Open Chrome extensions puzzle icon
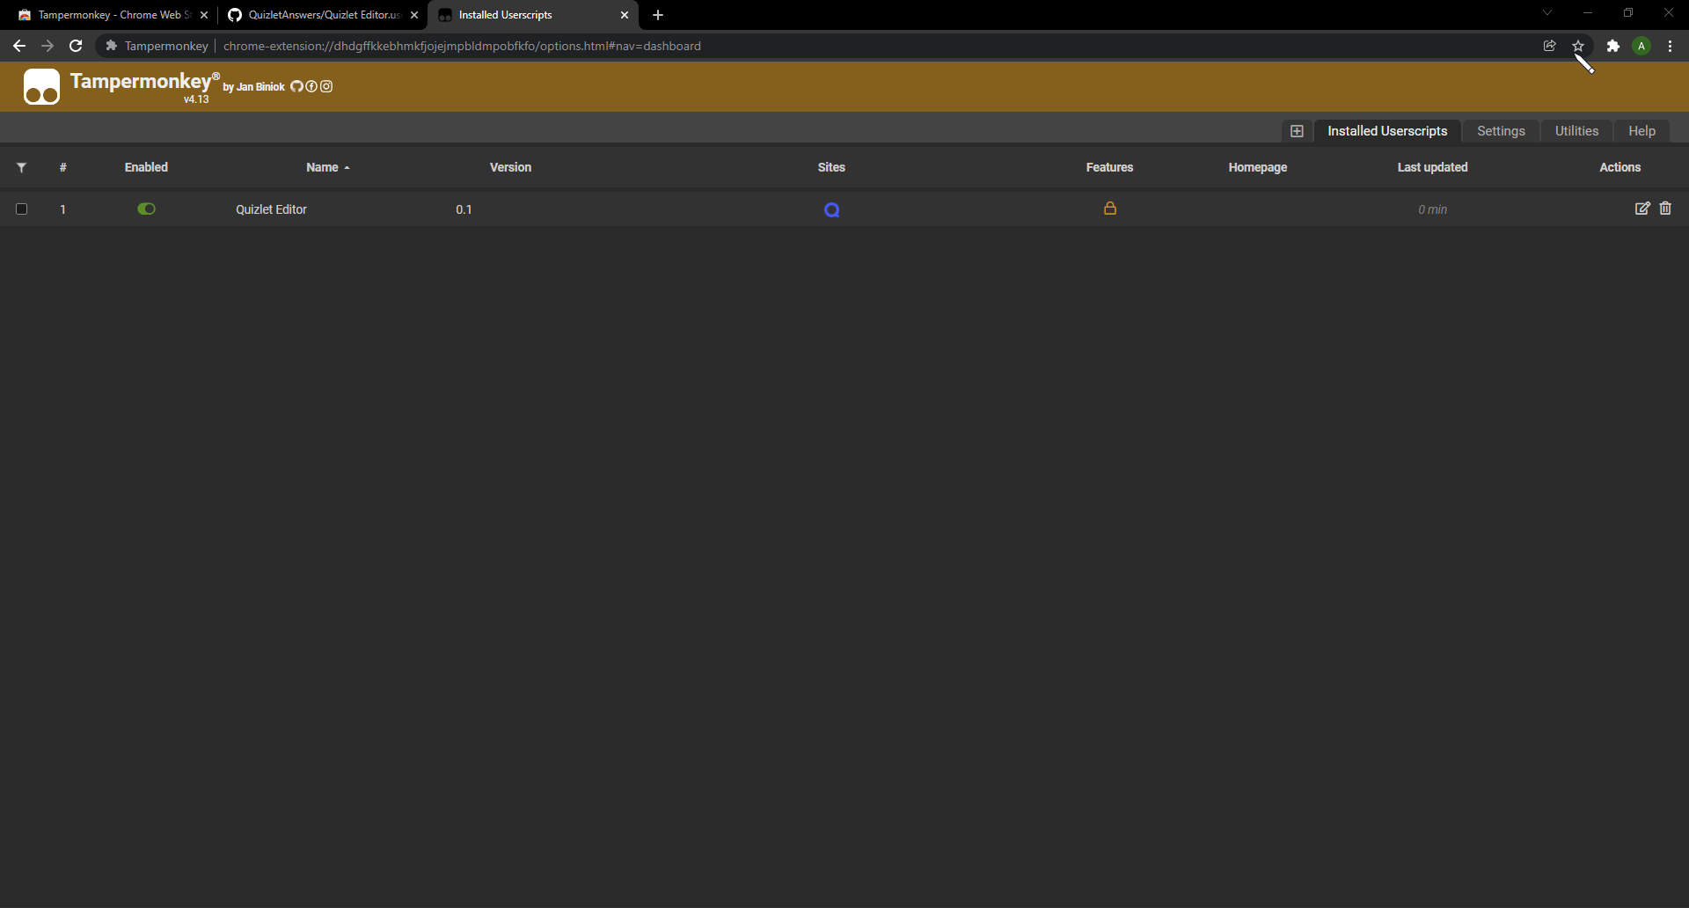The height and width of the screenshot is (908, 1689). [1613, 46]
